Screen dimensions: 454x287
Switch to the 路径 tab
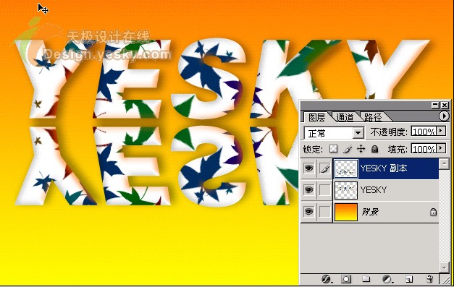tap(373, 117)
